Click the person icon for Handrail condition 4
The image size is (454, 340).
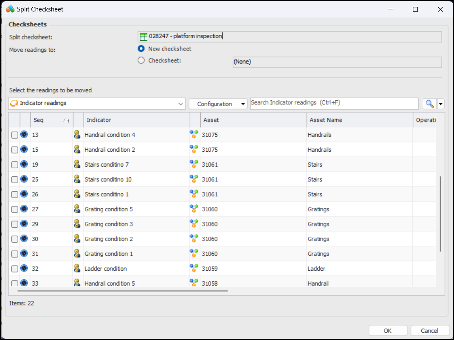click(x=77, y=135)
